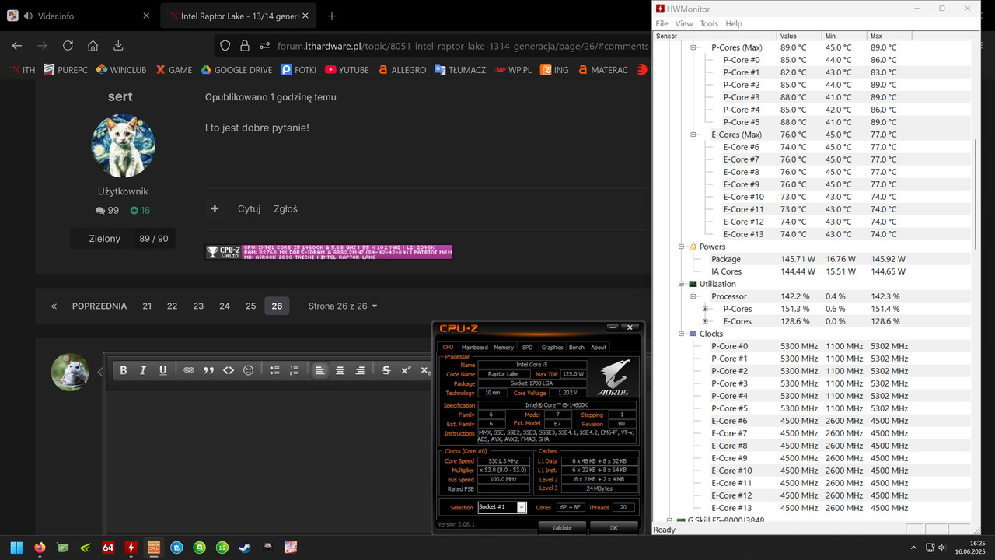Open HWMonitor File menu
This screenshot has width=995, height=560.
[x=662, y=24]
